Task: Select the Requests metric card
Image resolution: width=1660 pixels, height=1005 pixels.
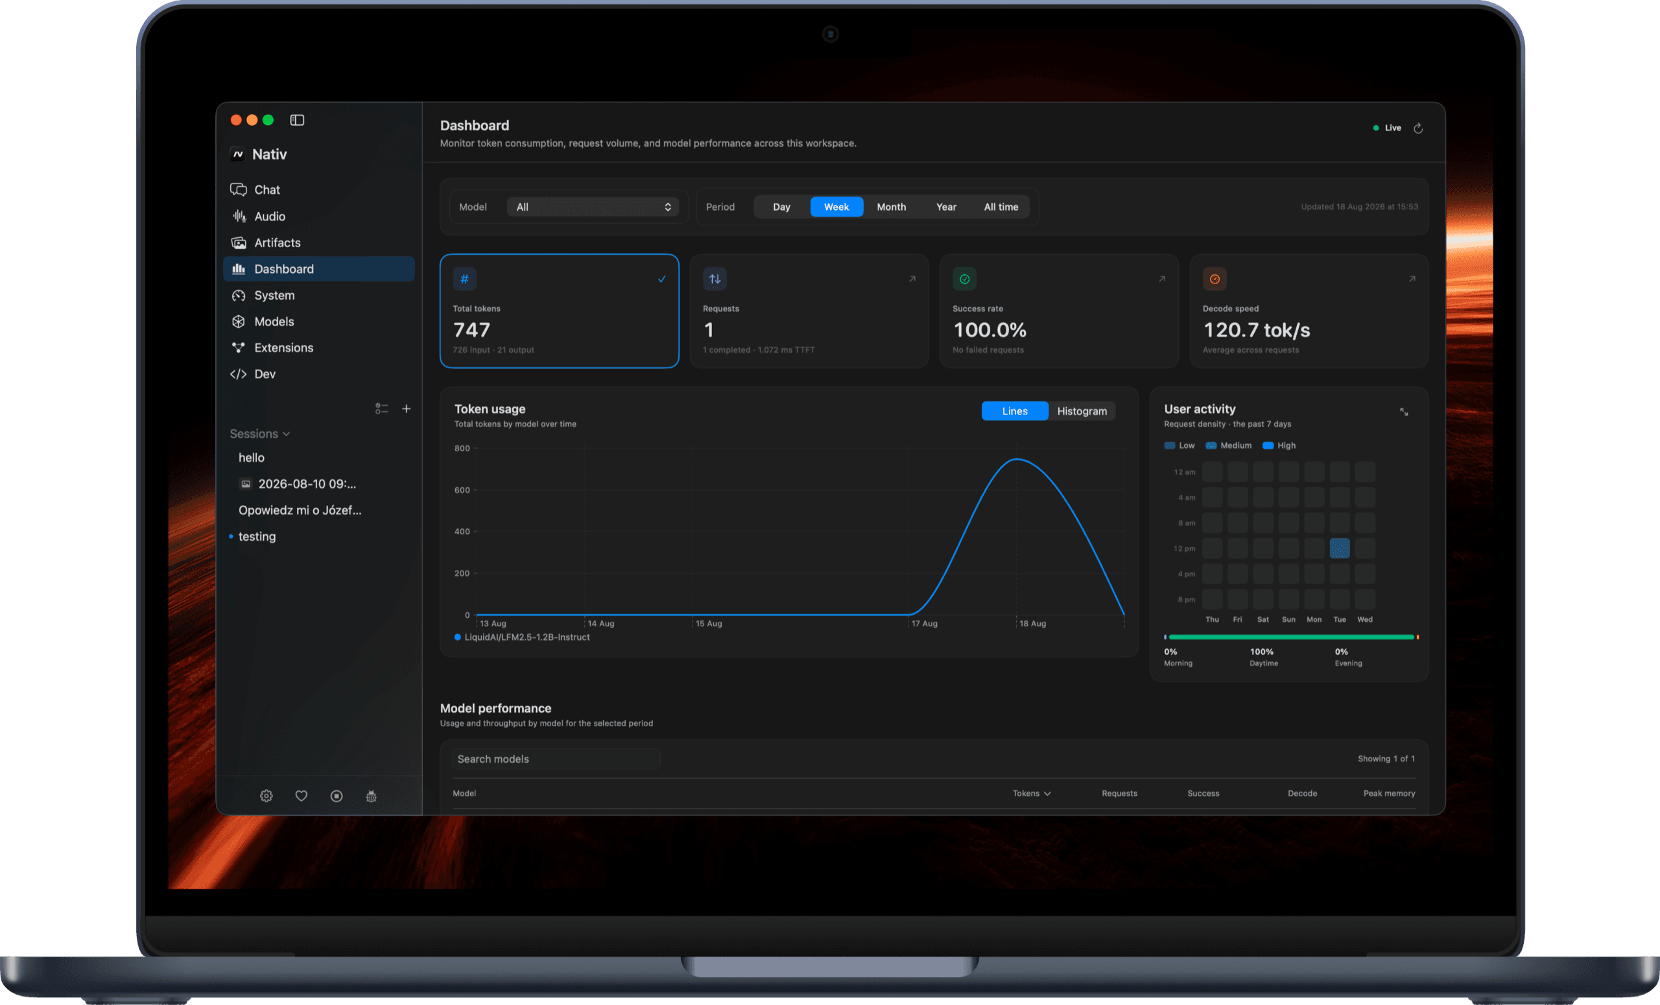Action: 809,311
